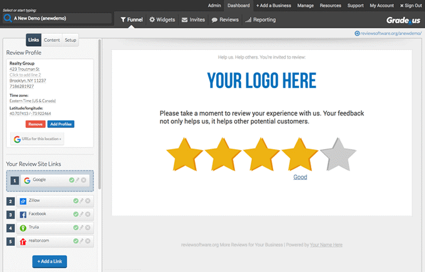Delete the realtor.com link with X icon

tap(88, 241)
